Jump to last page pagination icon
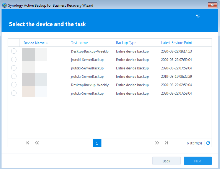 click(x=166, y=143)
